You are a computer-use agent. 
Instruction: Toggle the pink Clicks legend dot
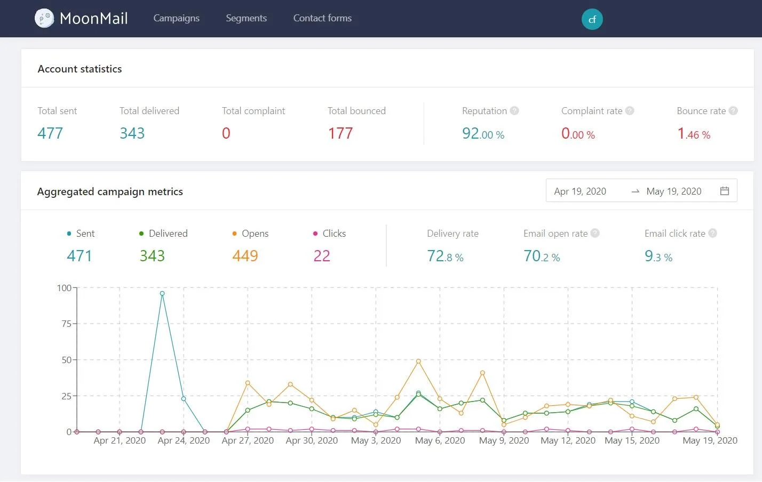point(315,234)
